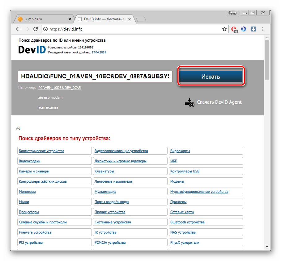Click the browser back arrow
Screen dimensions: 281x261
click(x=18, y=29)
